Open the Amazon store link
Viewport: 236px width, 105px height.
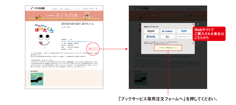coord(151,31)
